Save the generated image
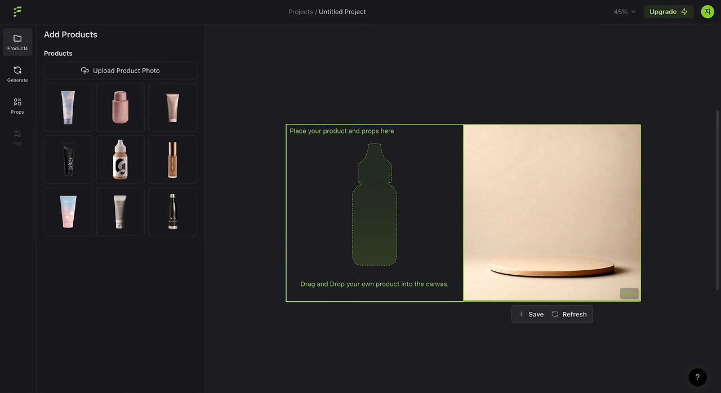 click(531, 314)
